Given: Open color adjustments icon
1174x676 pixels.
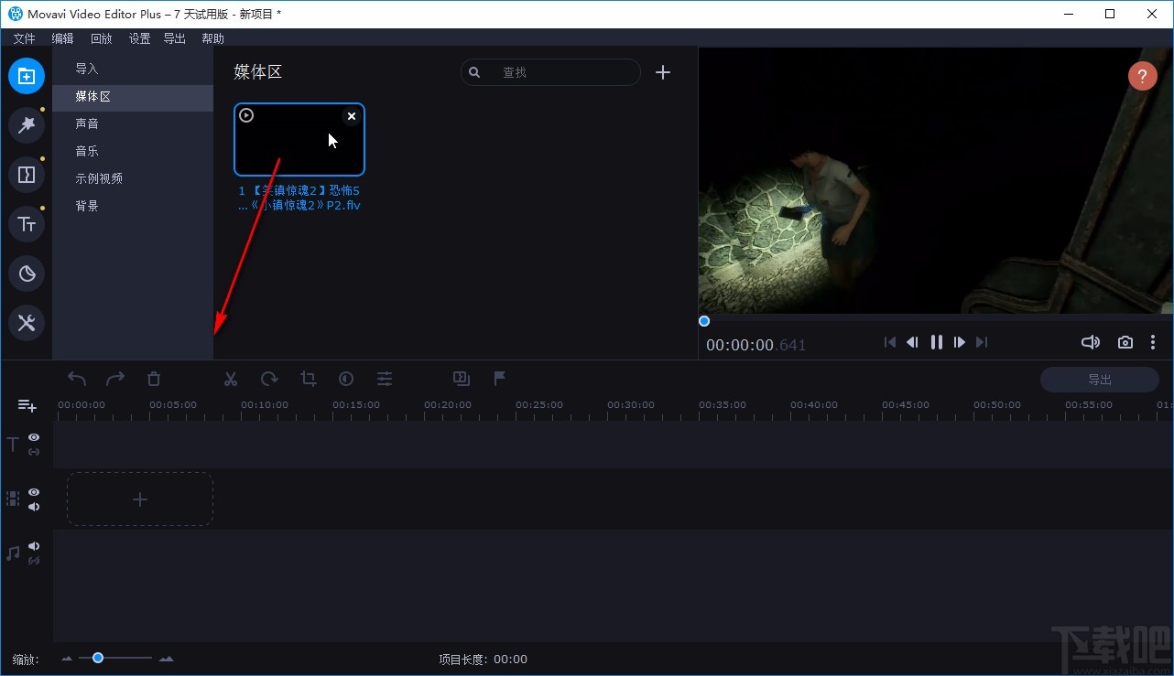Looking at the screenshot, I should click(346, 379).
